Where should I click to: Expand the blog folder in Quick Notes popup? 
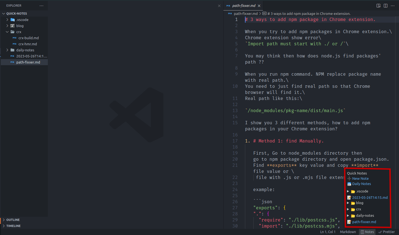(348, 203)
